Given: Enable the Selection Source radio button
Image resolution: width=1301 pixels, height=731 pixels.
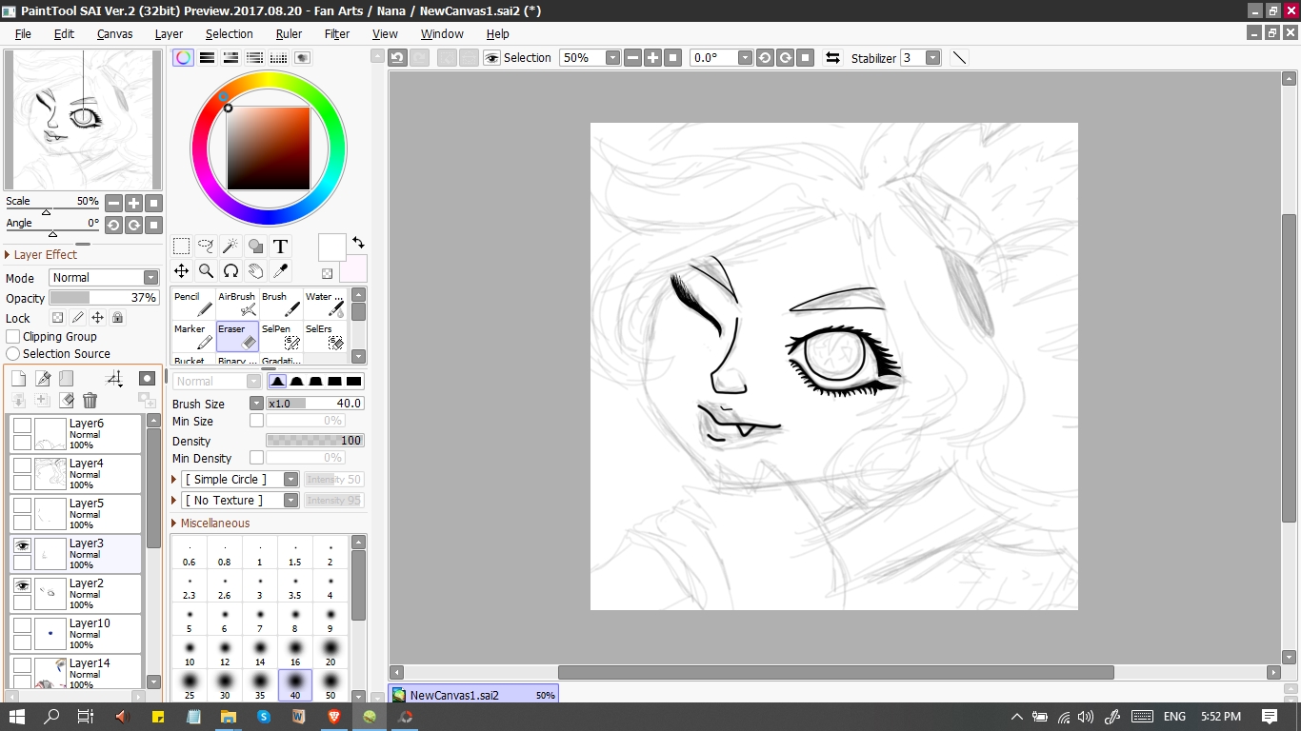Looking at the screenshot, I should click(13, 354).
